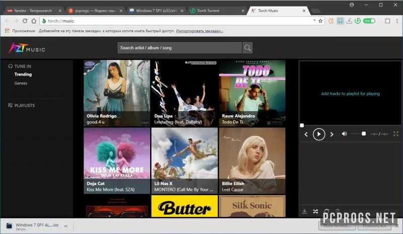Click the Torch Torrent green icon
Viewport: 403px width, 234px height.
pyautogui.click(x=358, y=21)
